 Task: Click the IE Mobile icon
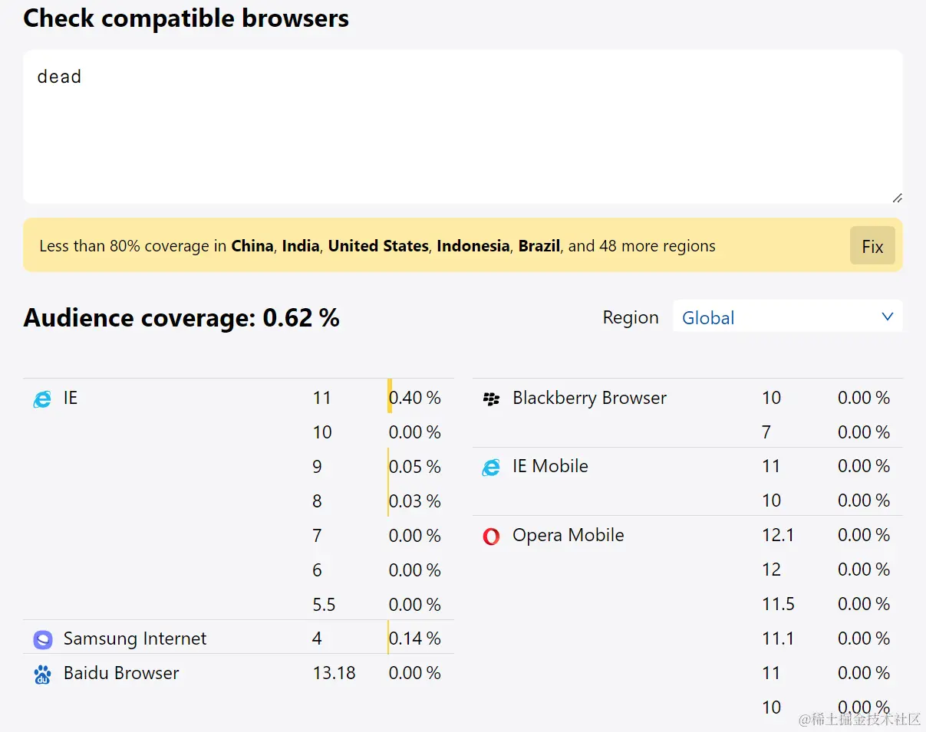click(x=491, y=467)
